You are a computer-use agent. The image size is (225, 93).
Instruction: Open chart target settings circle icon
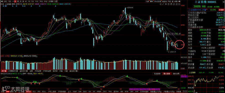click(x=160, y=4)
